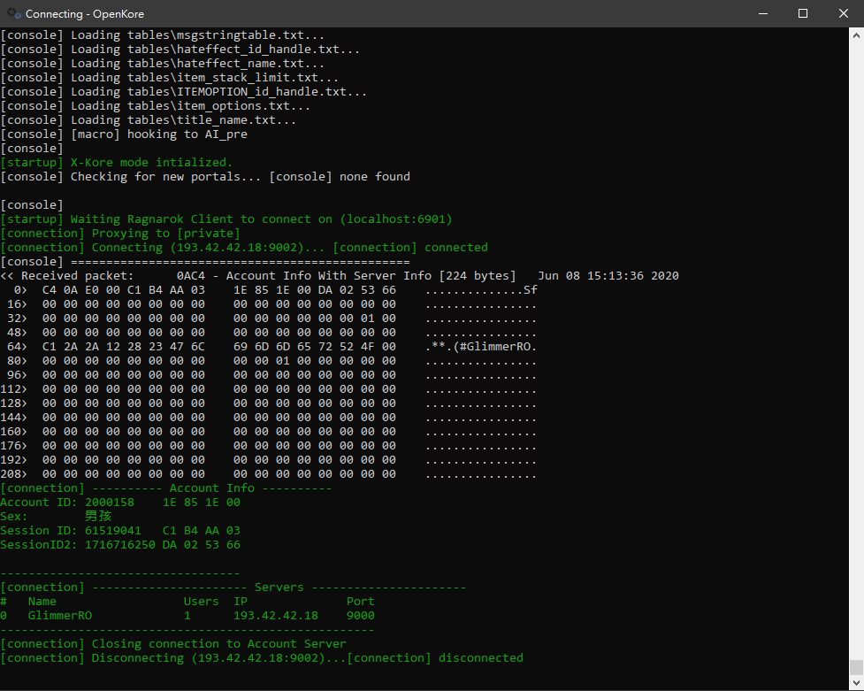Click the OpenKore gear icon in title bar
864x691 pixels.
[x=14, y=13]
